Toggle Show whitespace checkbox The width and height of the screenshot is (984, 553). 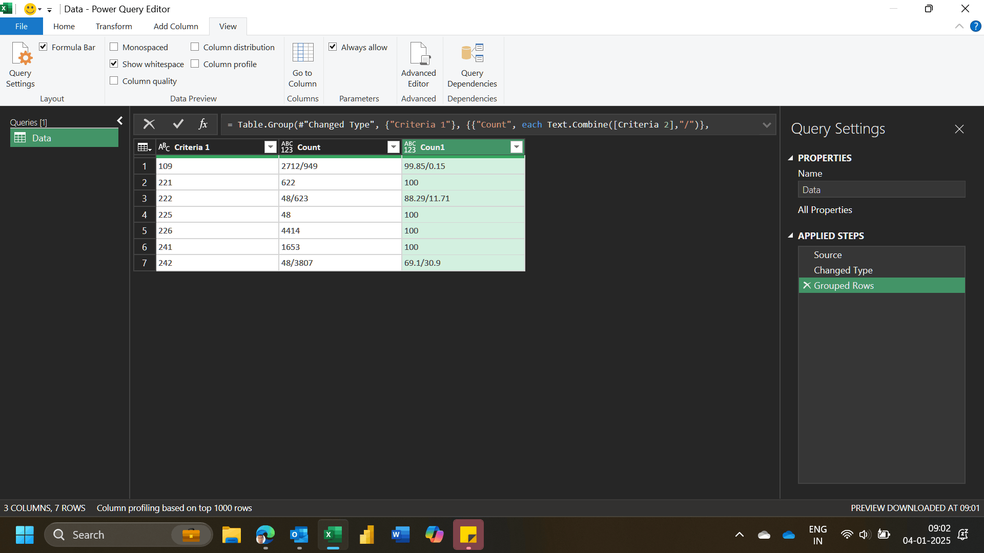tap(114, 64)
